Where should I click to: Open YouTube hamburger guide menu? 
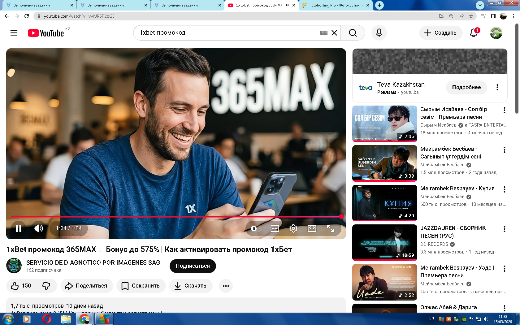(x=14, y=33)
